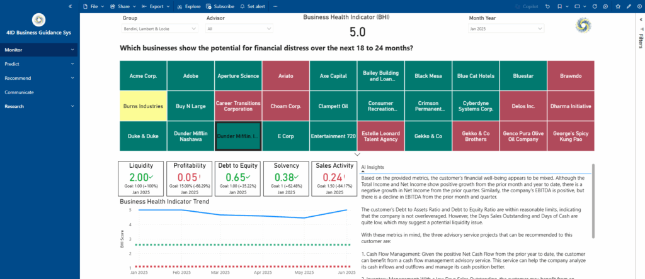Open the Export menu
Image resolution: width=645 pixels, height=279 pixels.
coord(156,6)
